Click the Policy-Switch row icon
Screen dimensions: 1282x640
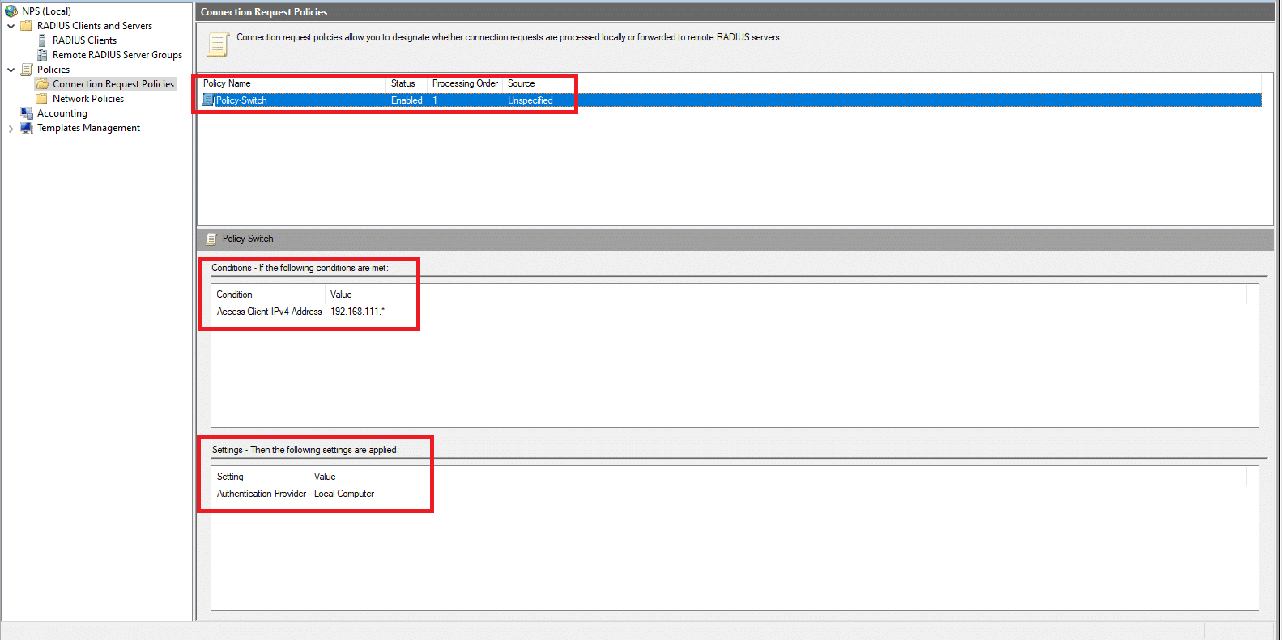[x=208, y=100]
